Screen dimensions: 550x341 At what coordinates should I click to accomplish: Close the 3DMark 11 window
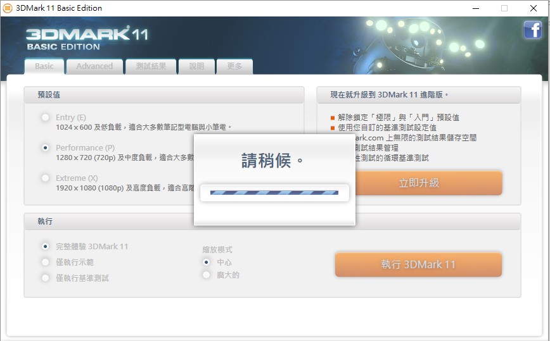coord(533,8)
